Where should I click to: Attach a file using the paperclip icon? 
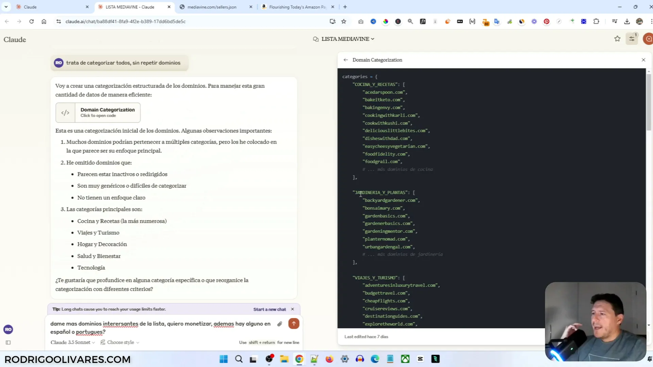(279, 323)
